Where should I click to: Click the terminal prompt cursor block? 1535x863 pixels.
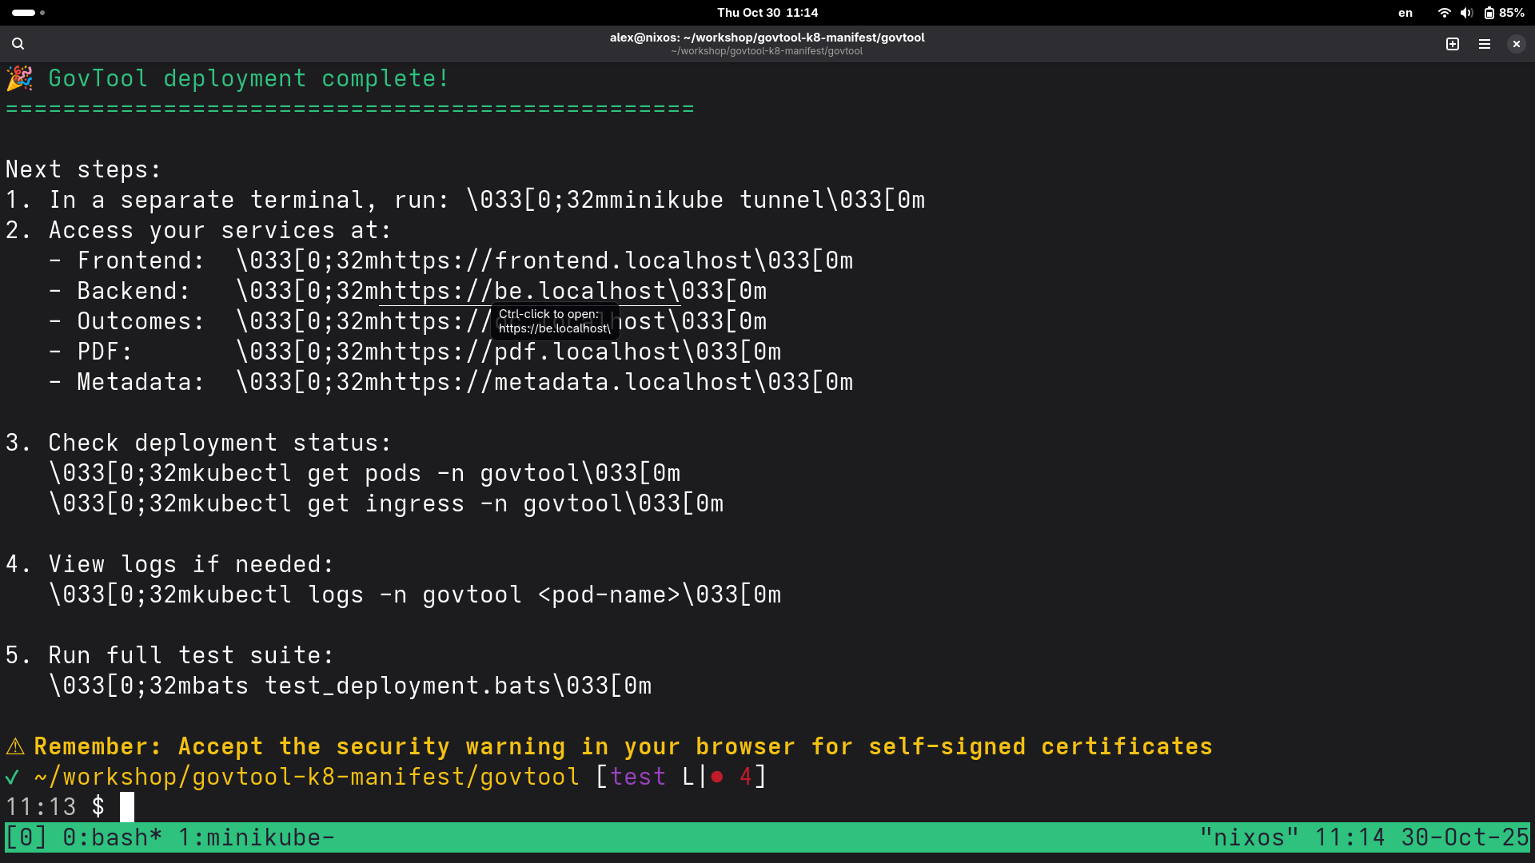pyautogui.click(x=127, y=807)
